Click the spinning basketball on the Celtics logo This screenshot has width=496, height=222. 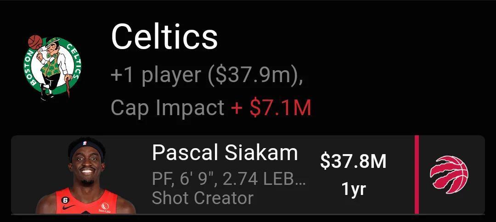pos(35,42)
